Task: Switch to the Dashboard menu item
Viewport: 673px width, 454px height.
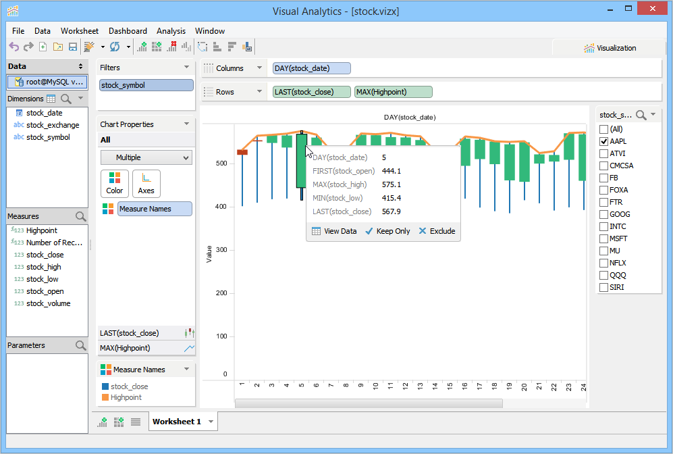Action: (x=128, y=30)
